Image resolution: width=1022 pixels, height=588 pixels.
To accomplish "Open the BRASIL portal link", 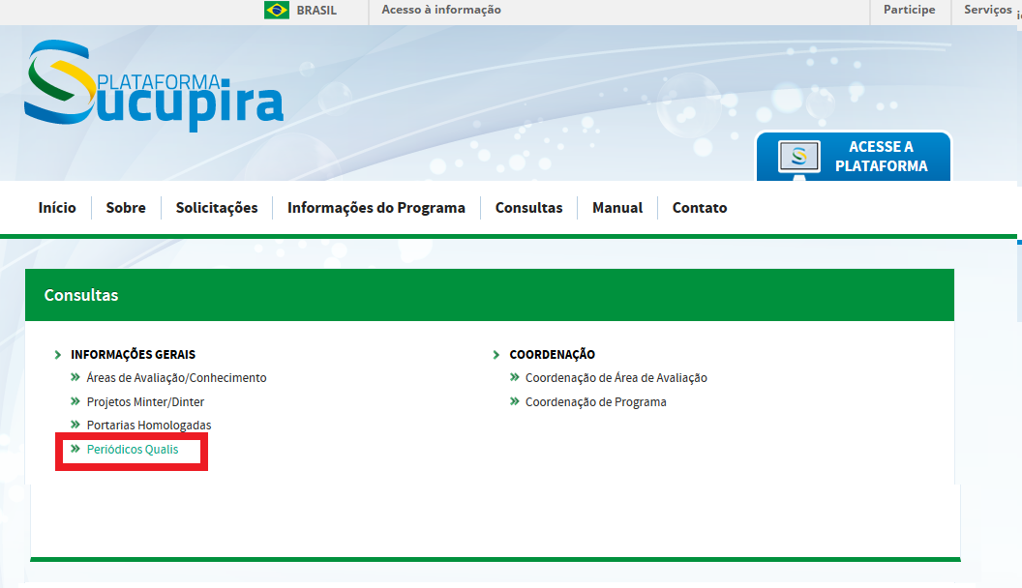I will (x=316, y=11).
